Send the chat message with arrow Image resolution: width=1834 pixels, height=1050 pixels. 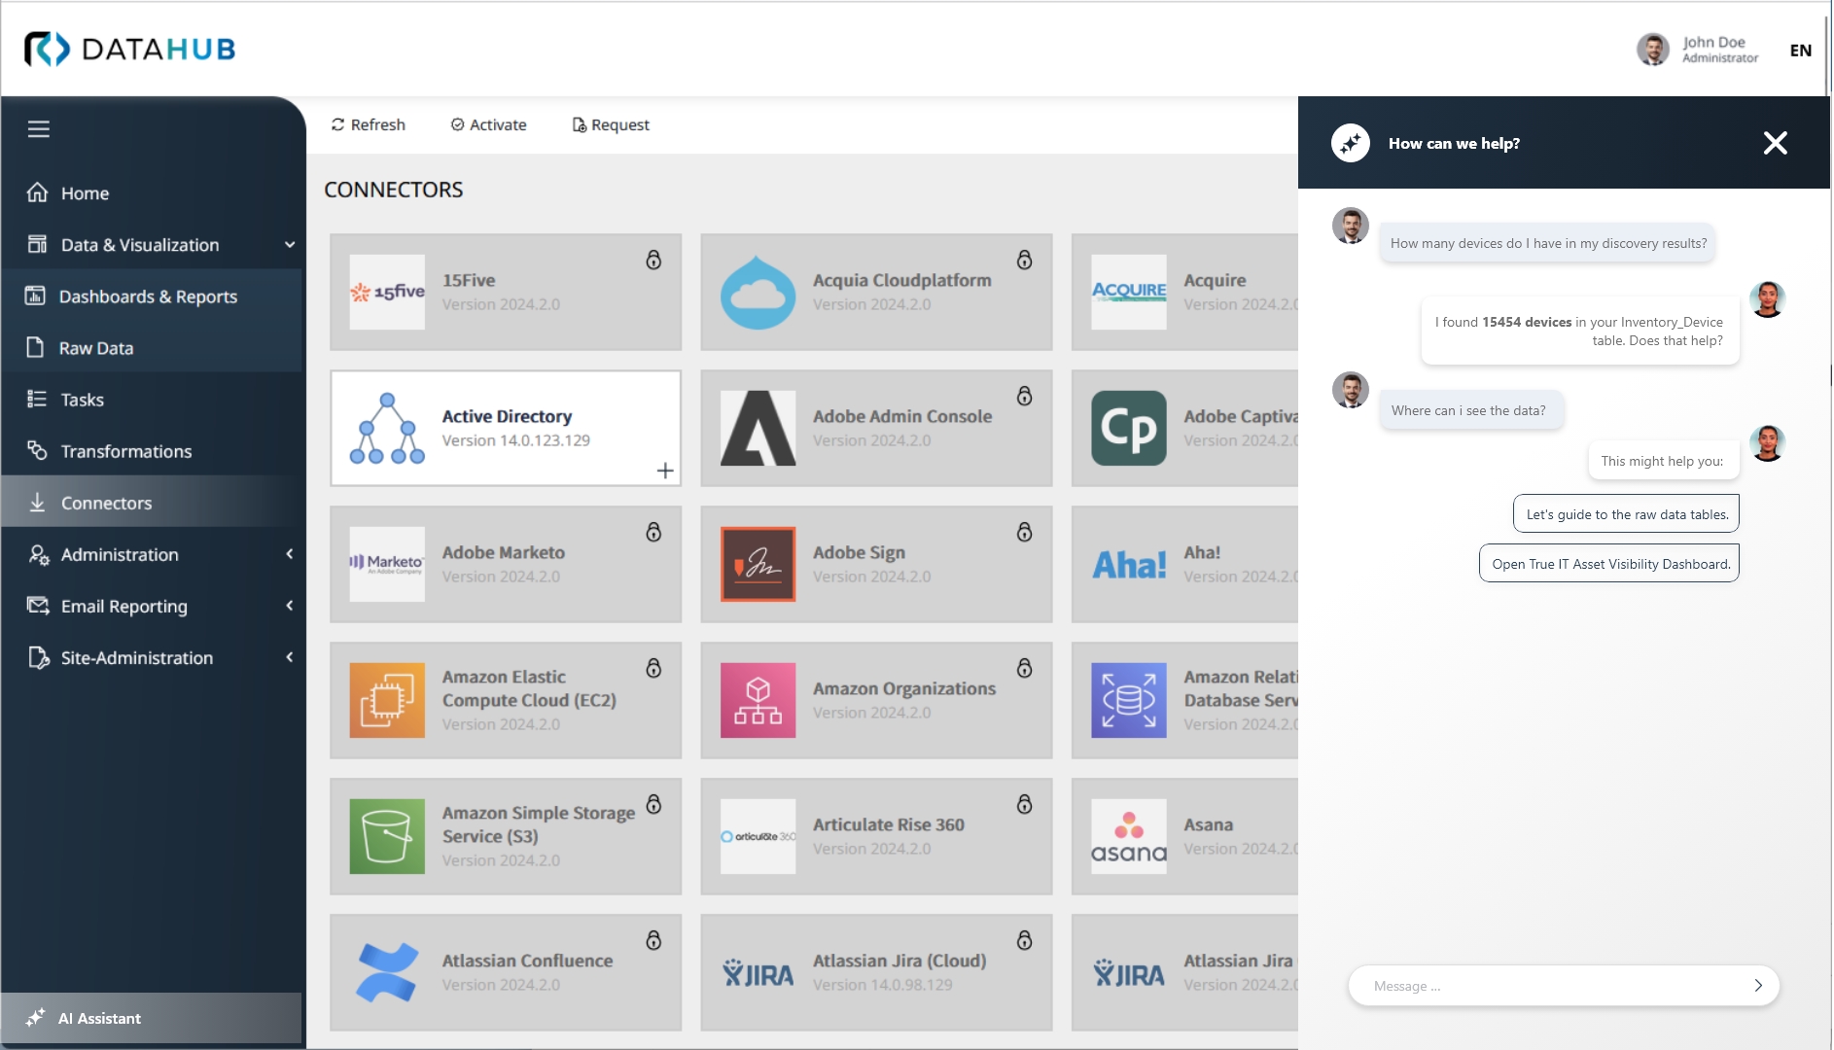coord(1757,986)
